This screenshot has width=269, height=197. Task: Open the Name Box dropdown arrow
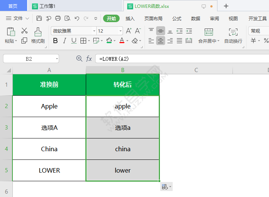(57, 59)
